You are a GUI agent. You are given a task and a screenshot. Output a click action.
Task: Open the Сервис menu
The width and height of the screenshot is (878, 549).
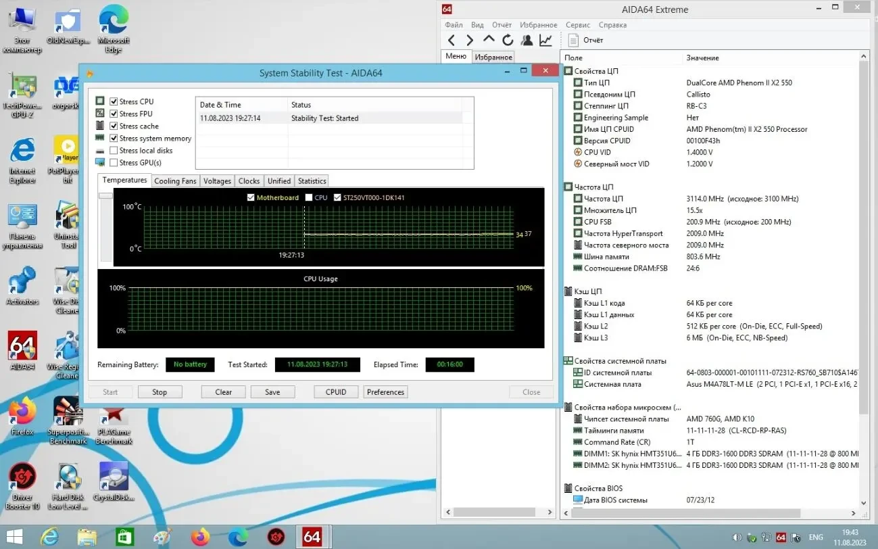click(577, 25)
